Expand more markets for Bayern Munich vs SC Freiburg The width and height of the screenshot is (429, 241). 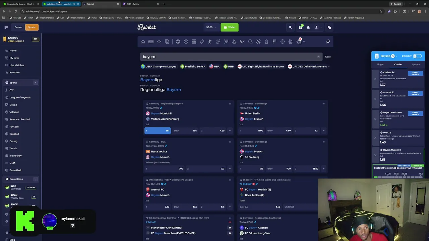coord(323,169)
